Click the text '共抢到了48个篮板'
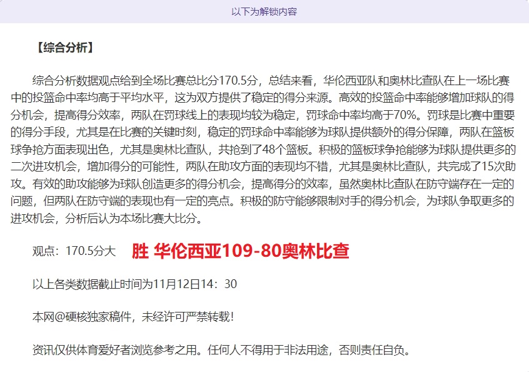Screen dimensions: 529x372 (x=263, y=149)
